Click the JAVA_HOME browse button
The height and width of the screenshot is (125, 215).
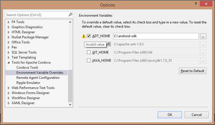[203, 61]
